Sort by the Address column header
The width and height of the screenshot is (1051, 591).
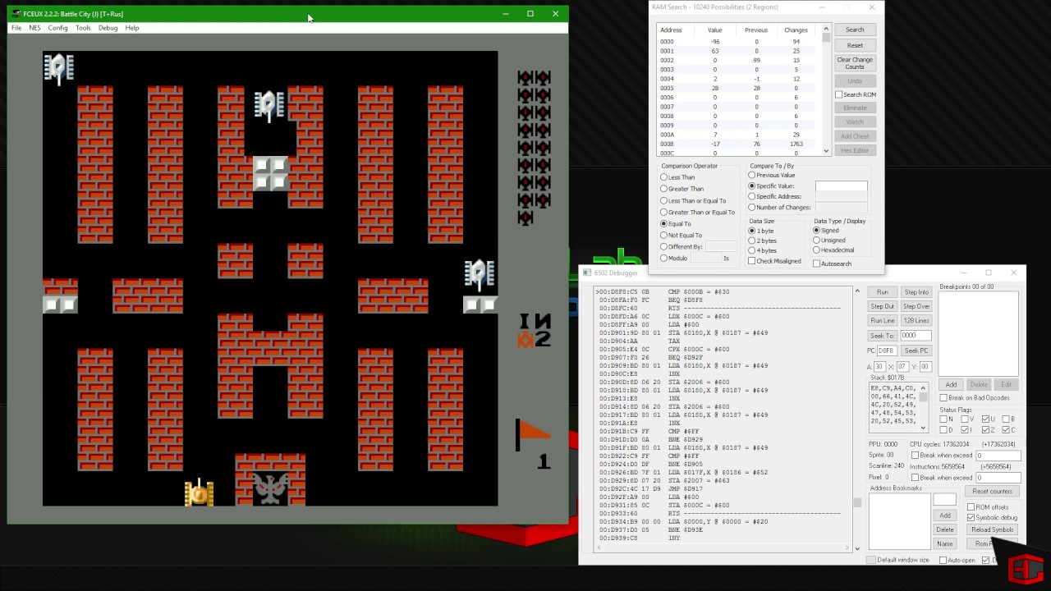click(x=671, y=30)
